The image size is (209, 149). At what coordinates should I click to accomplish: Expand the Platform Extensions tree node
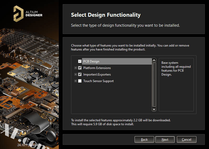tap(76, 68)
